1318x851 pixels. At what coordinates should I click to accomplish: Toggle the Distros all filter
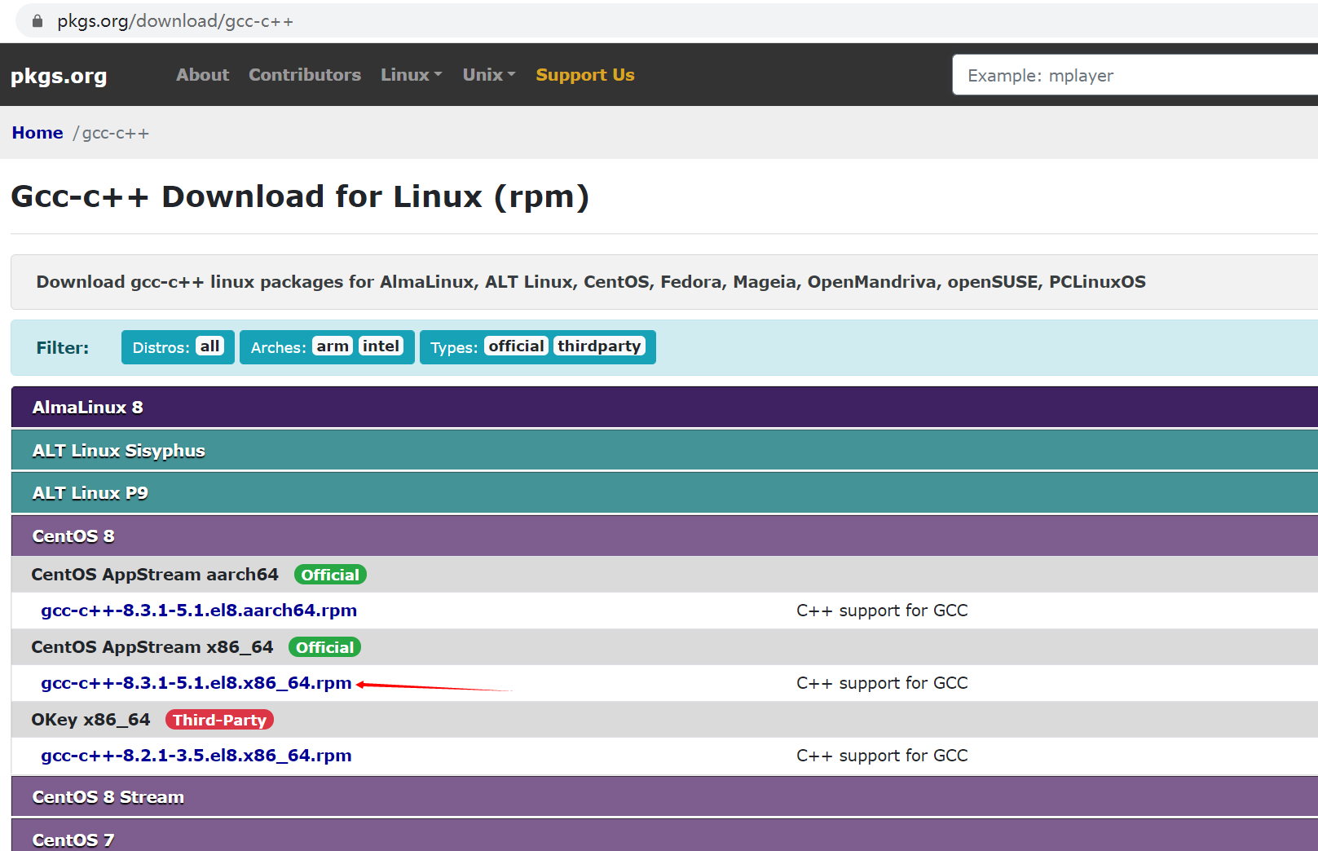pyautogui.click(x=210, y=346)
